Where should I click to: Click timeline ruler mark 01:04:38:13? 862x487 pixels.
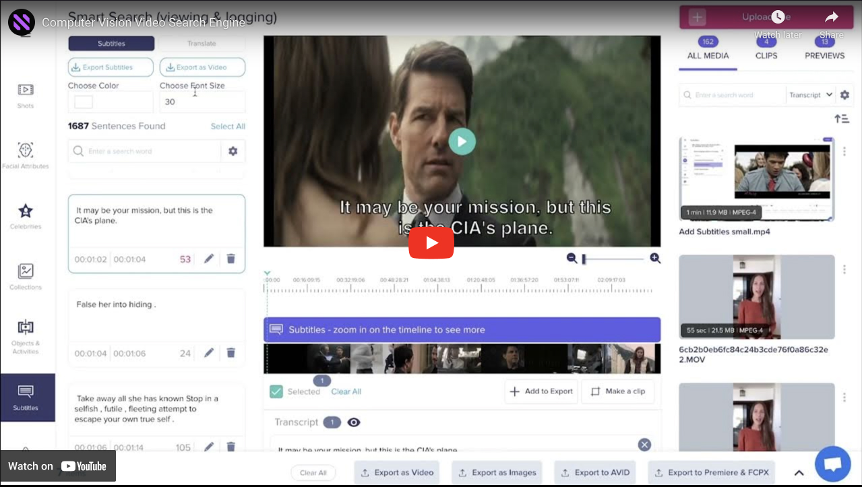click(x=437, y=280)
